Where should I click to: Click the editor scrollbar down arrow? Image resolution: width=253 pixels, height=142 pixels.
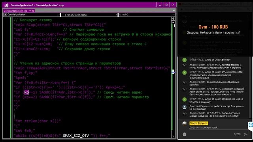(x=173, y=136)
